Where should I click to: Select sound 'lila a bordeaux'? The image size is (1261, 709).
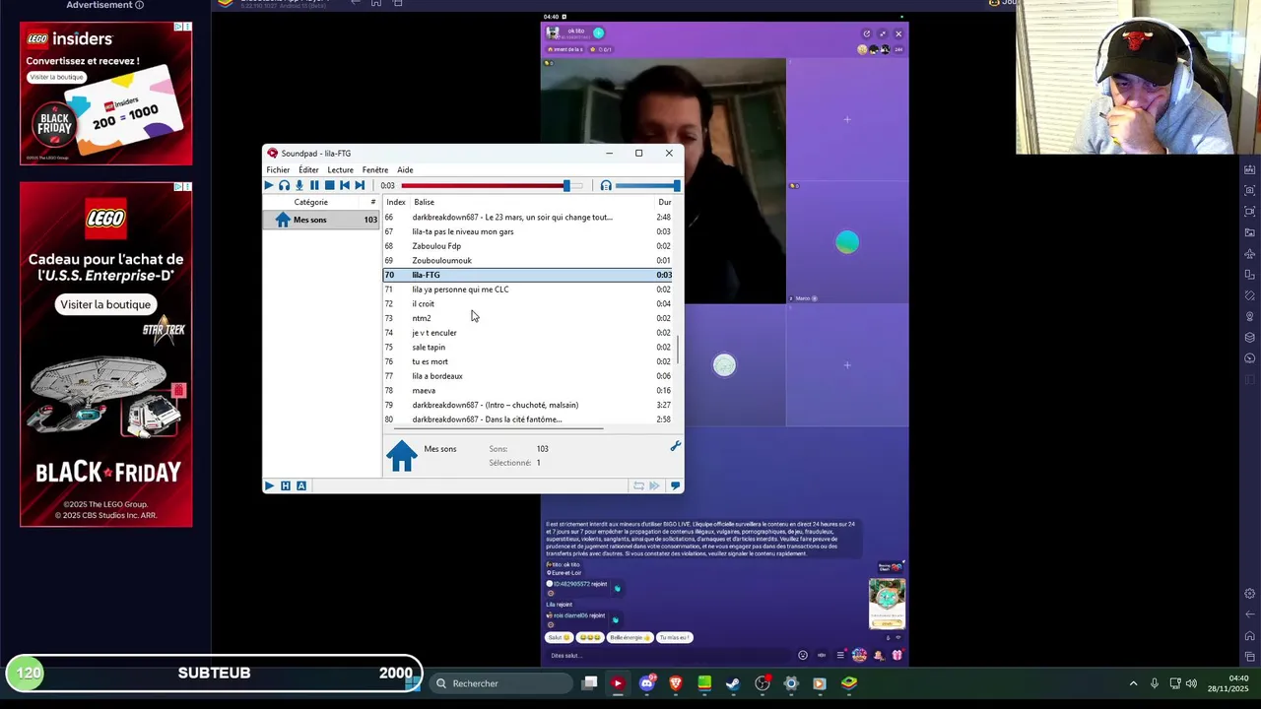(x=528, y=376)
